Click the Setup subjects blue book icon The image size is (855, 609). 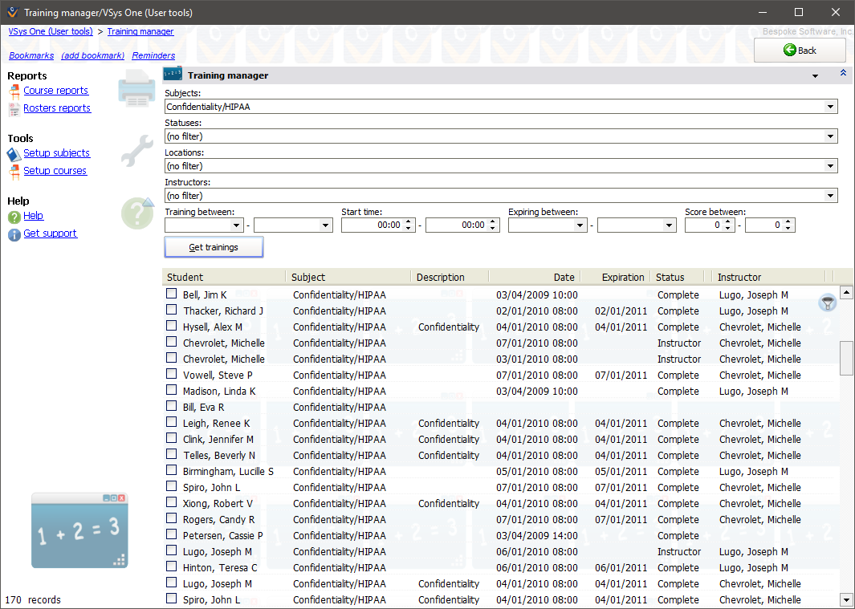click(14, 152)
